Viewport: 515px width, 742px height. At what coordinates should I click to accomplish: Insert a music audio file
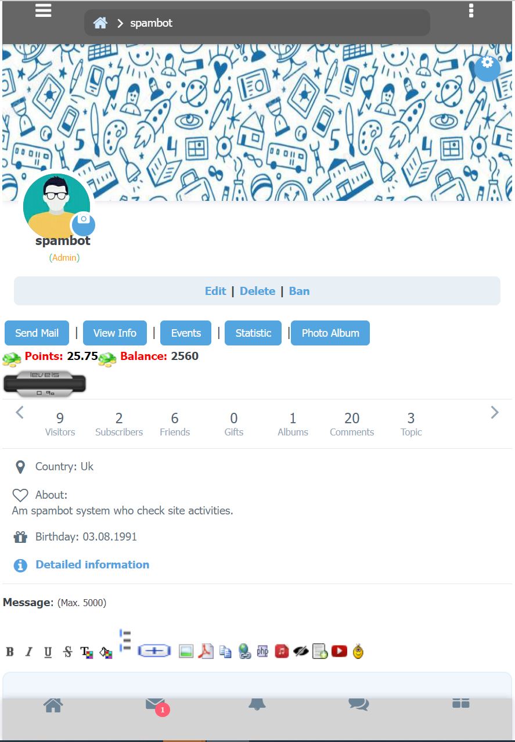point(282,651)
